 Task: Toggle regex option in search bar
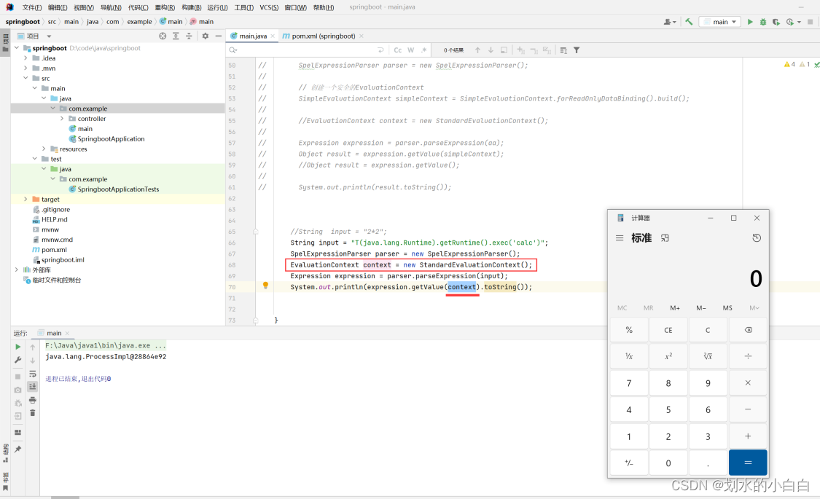(x=423, y=50)
